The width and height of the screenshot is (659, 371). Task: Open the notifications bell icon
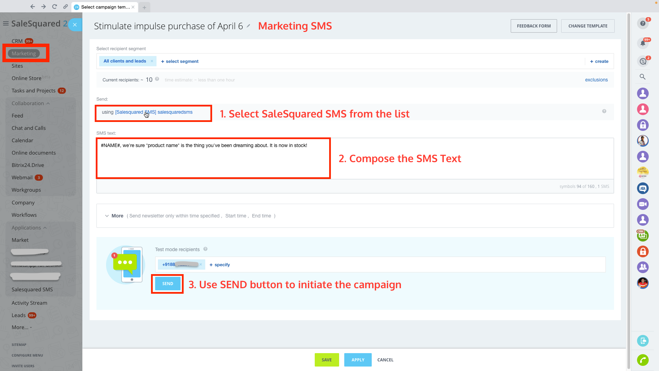[x=643, y=44]
